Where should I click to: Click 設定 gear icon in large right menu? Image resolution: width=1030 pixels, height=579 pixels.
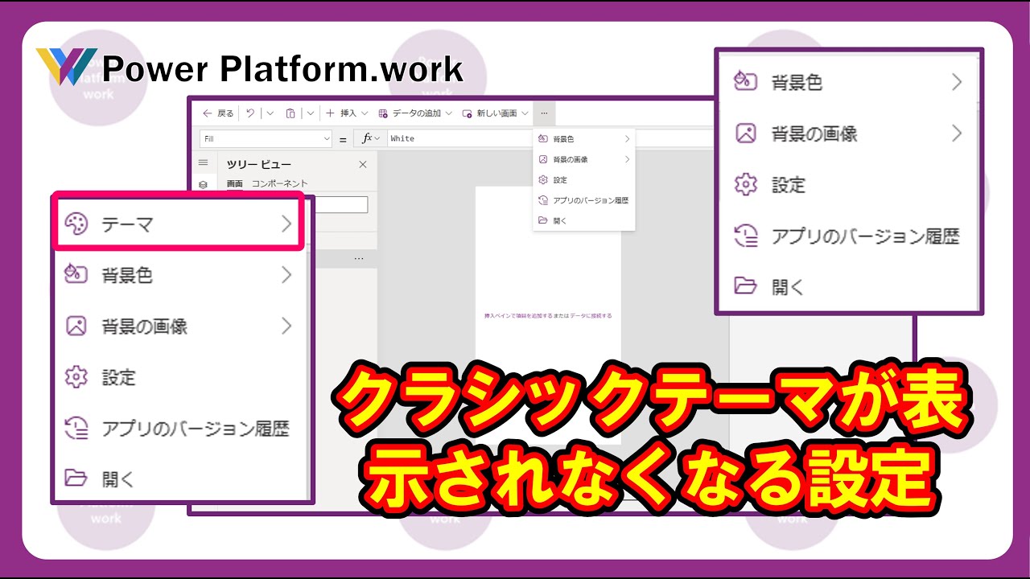[x=746, y=184]
